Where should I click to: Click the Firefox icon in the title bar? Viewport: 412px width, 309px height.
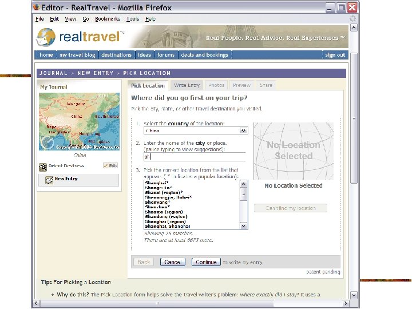(37, 7)
